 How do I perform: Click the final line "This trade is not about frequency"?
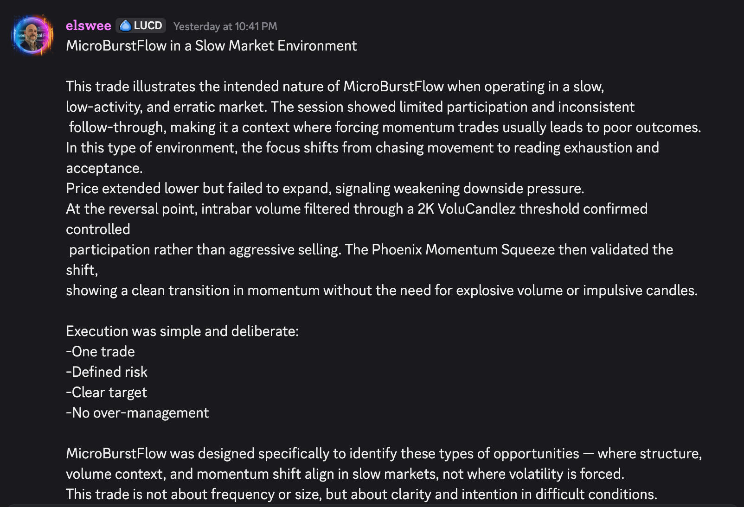tap(361, 494)
